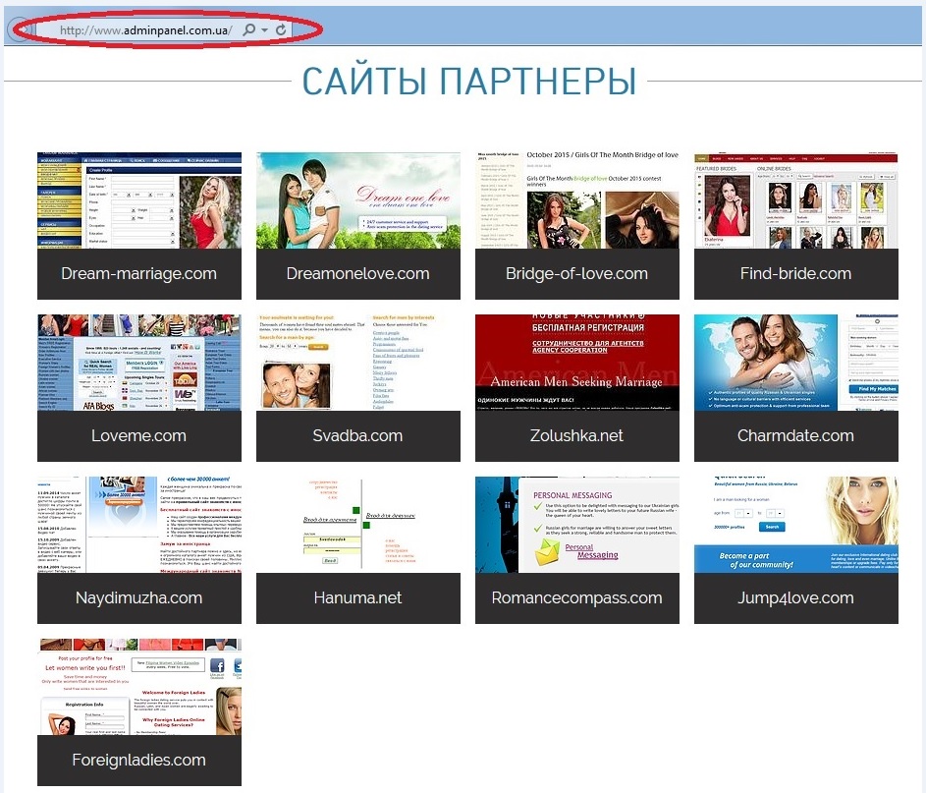This screenshot has width=926, height=793.
Task: Open the Dream-marriage.com partner link
Action: click(x=138, y=273)
